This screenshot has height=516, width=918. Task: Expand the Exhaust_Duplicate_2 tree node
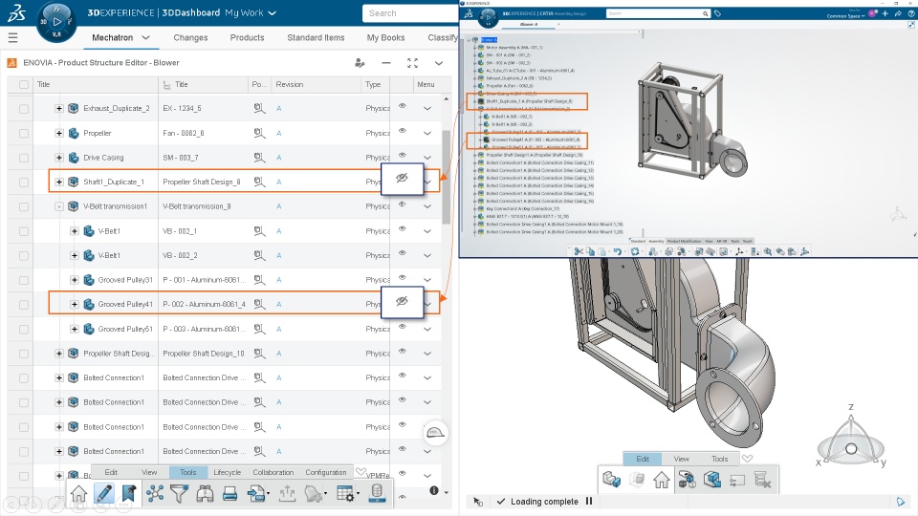click(59, 109)
